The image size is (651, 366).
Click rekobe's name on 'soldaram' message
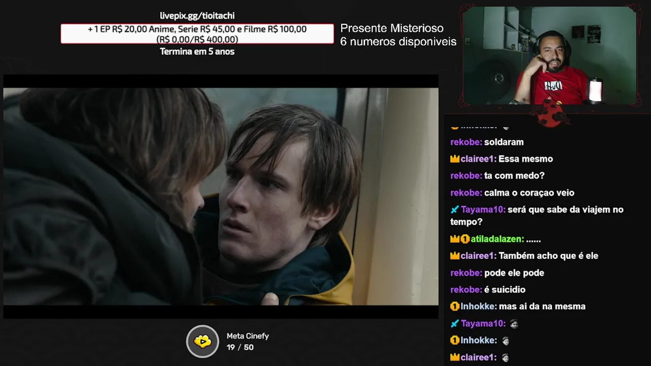click(466, 142)
